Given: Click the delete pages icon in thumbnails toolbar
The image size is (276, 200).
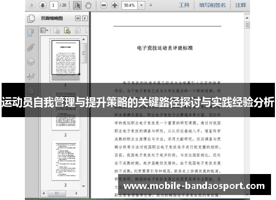Looking at the screenshot, I should [x=57, y=30].
